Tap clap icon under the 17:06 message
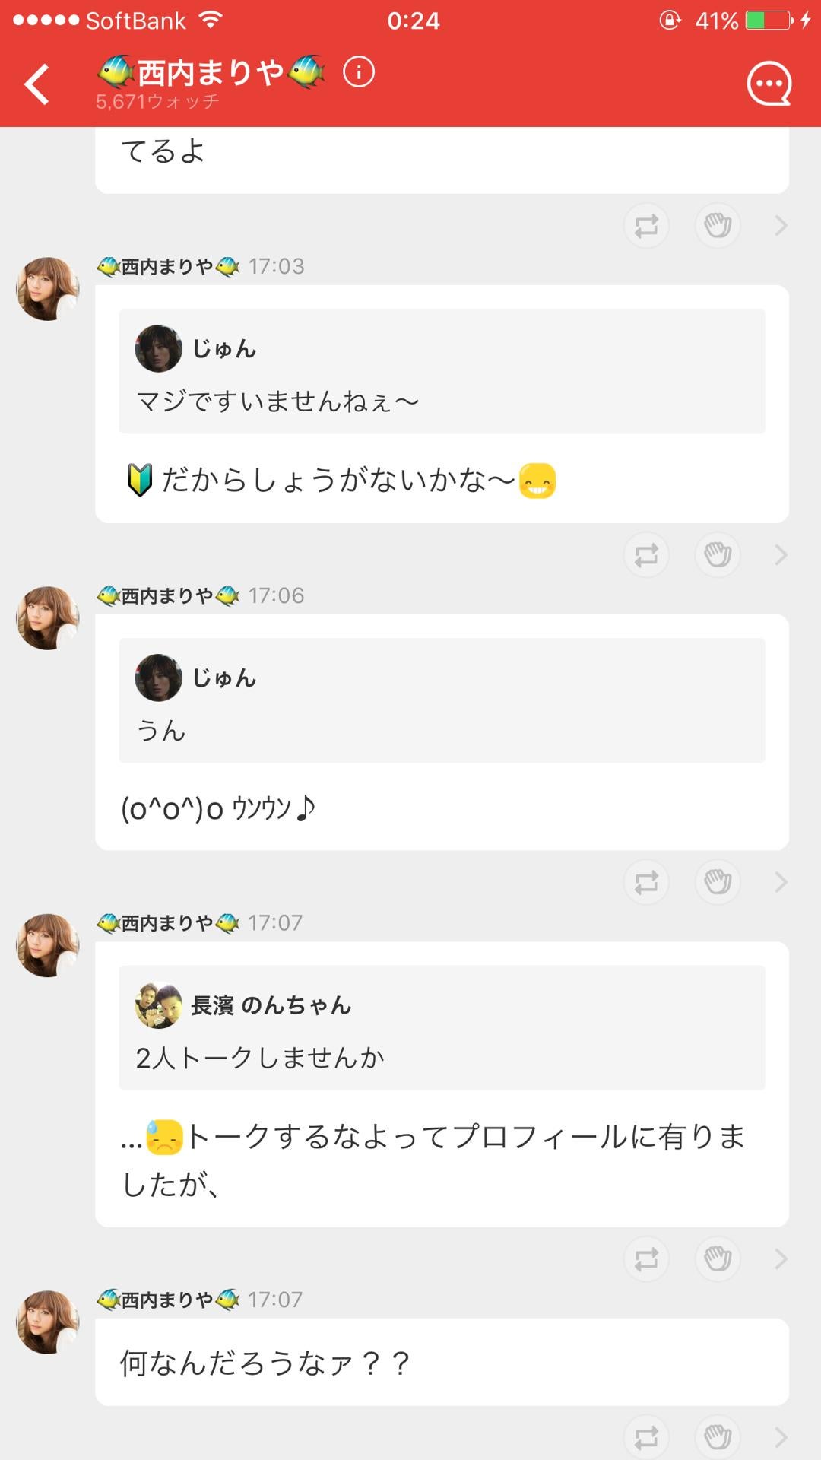821x1460 pixels. [717, 882]
